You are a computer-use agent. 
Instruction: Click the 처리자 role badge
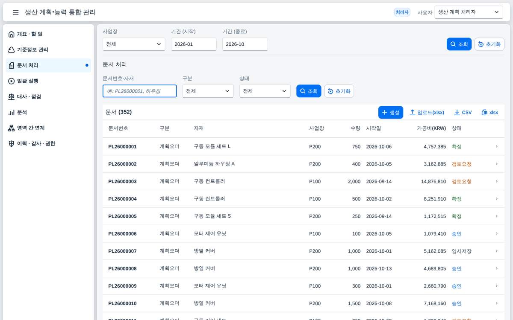402,12
